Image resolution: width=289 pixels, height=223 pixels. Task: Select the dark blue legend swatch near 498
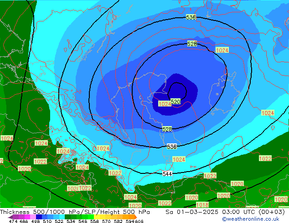(x=39, y=217)
